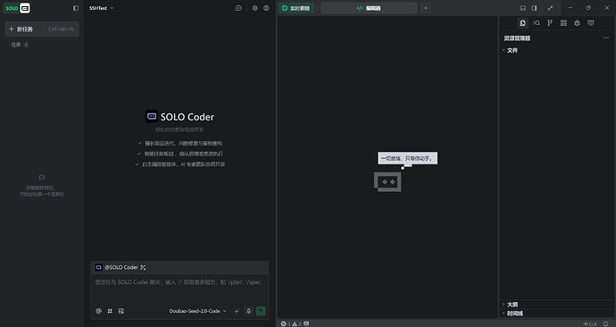
Task: Toggle the SOLO mode switch logo
Action: (17, 8)
